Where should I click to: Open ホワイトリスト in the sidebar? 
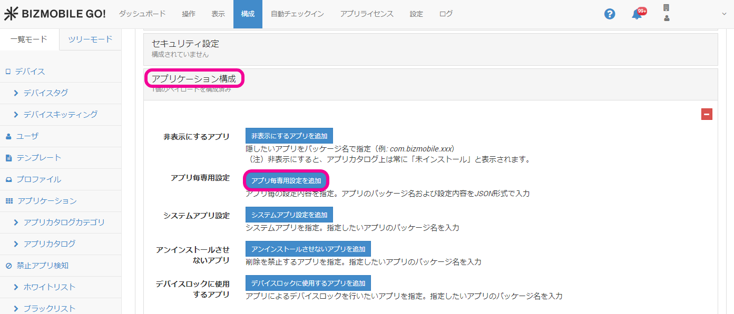49,287
